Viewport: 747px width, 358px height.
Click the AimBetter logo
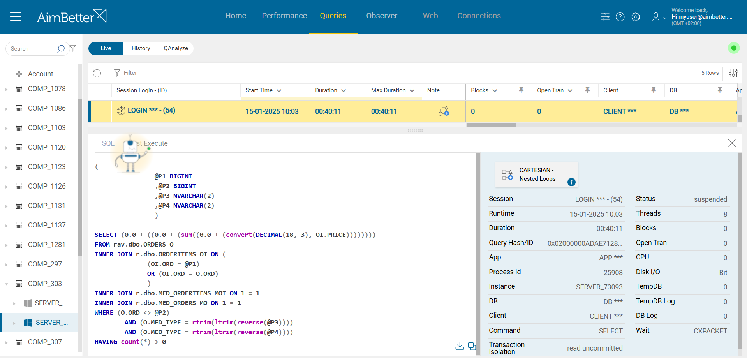click(72, 16)
